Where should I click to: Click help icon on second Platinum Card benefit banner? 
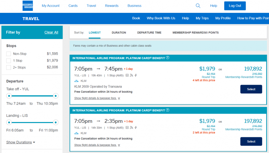168,110
